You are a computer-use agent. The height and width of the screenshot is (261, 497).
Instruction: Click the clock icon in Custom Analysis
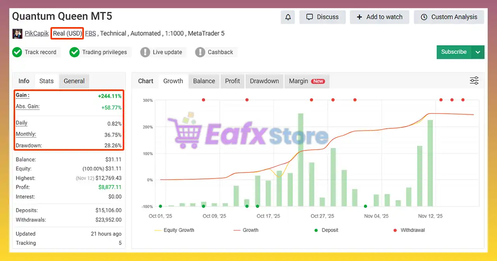coord(424,17)
